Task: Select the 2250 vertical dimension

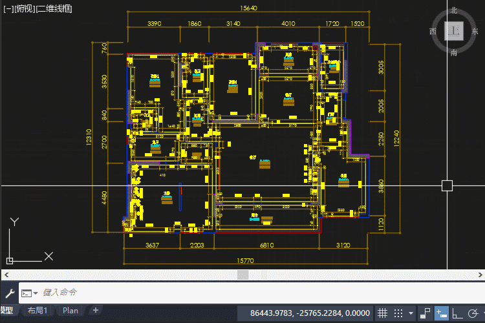Action: click(381, 139)
